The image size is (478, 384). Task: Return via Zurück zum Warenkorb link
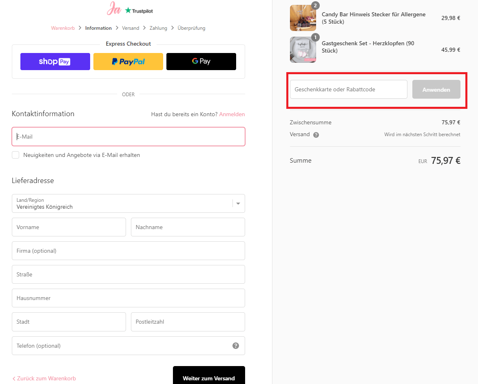coord(44,378)
